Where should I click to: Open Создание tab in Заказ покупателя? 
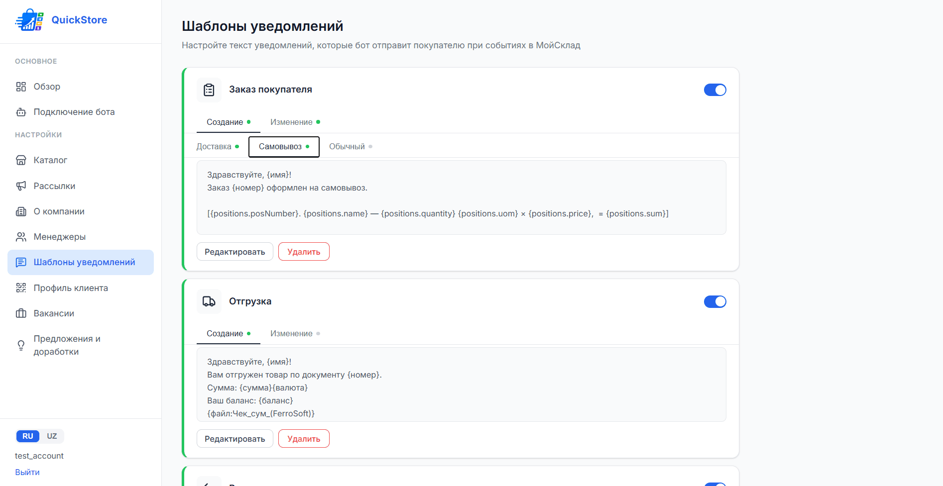(x=229, y=122)
